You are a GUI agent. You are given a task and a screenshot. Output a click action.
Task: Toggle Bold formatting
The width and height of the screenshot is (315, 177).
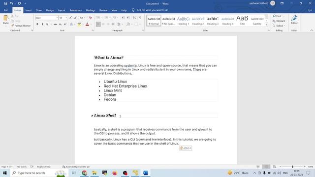tap(37, 24)
